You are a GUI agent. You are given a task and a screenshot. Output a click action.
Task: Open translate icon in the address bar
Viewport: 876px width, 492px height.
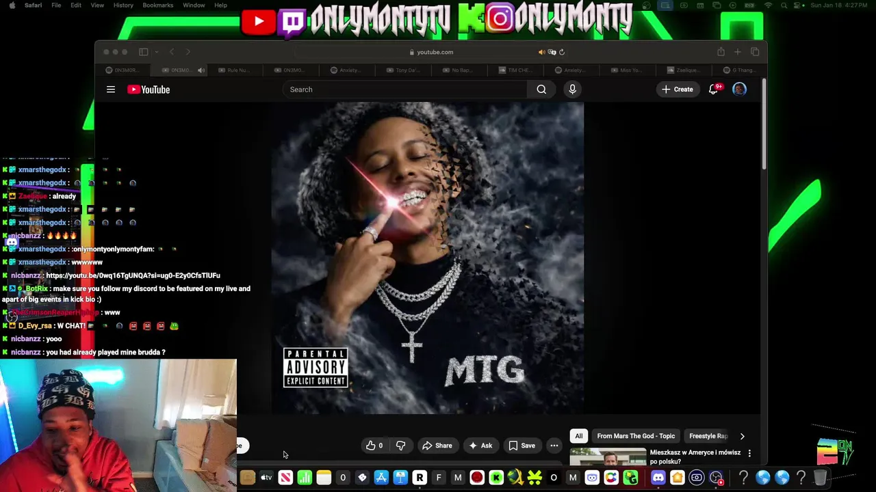tap(552, 52)
